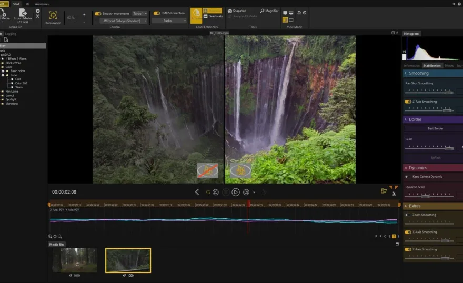This screenshot has height=283, width=463.
Task: Collapse the Tune tree node
Action: 3,75
